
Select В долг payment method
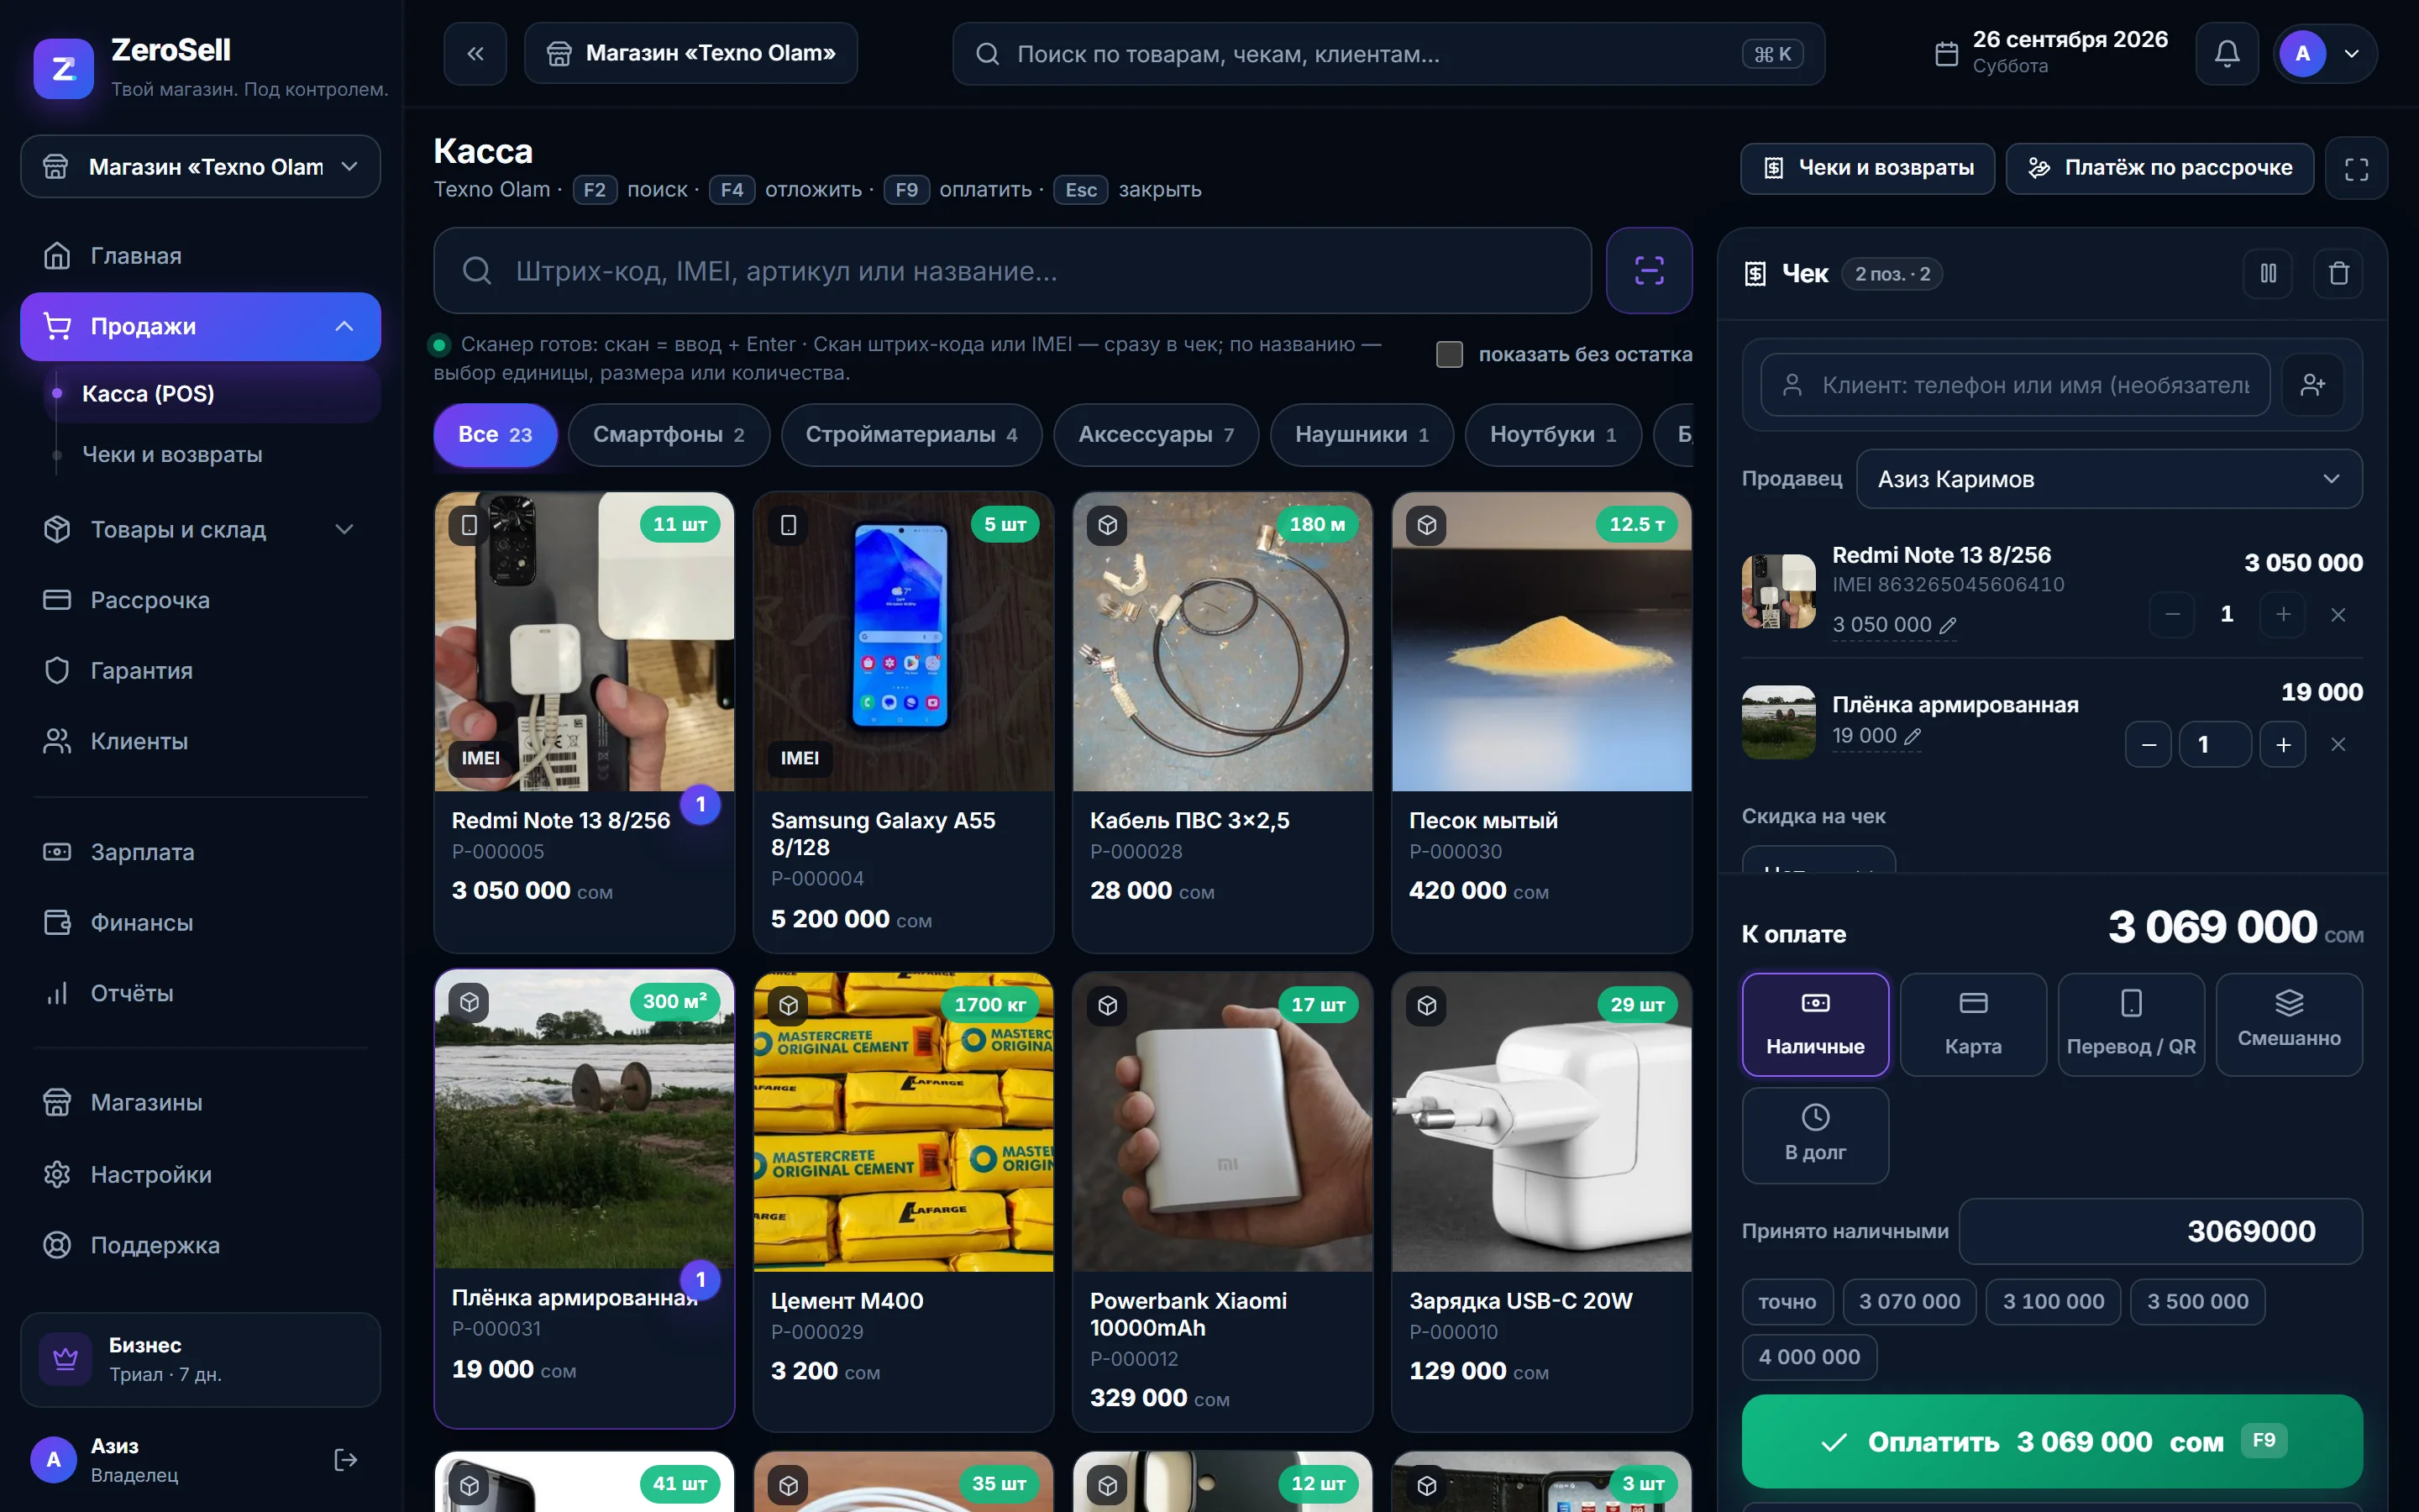(x=1815, y=1136)
